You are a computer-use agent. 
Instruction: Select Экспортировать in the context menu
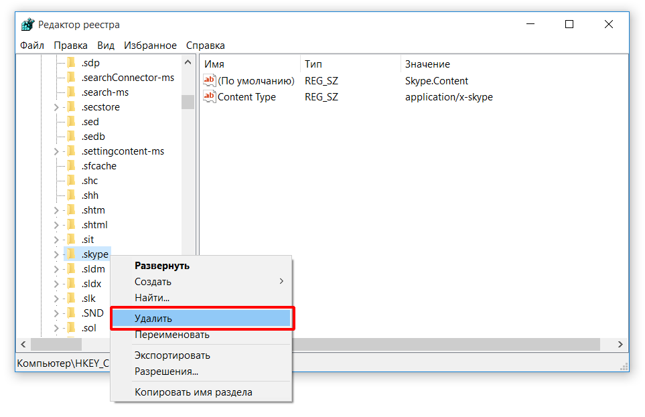click(172, 355)
